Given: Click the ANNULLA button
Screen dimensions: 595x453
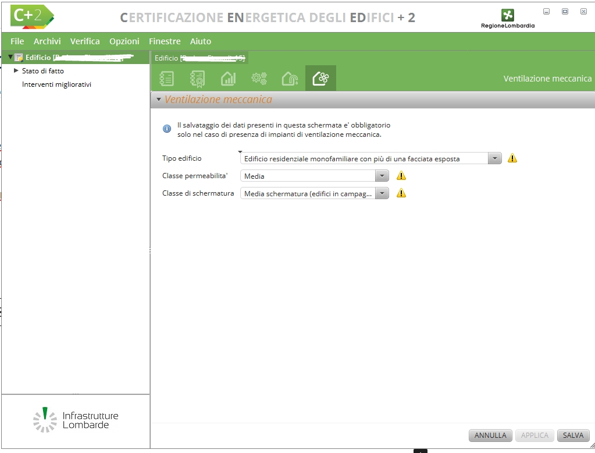Looking at the screenshot, I should point(490,436).
